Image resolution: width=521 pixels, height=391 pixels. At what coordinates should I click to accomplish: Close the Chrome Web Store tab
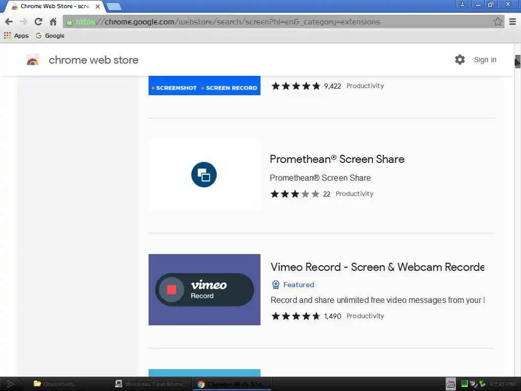pos(98,6)
